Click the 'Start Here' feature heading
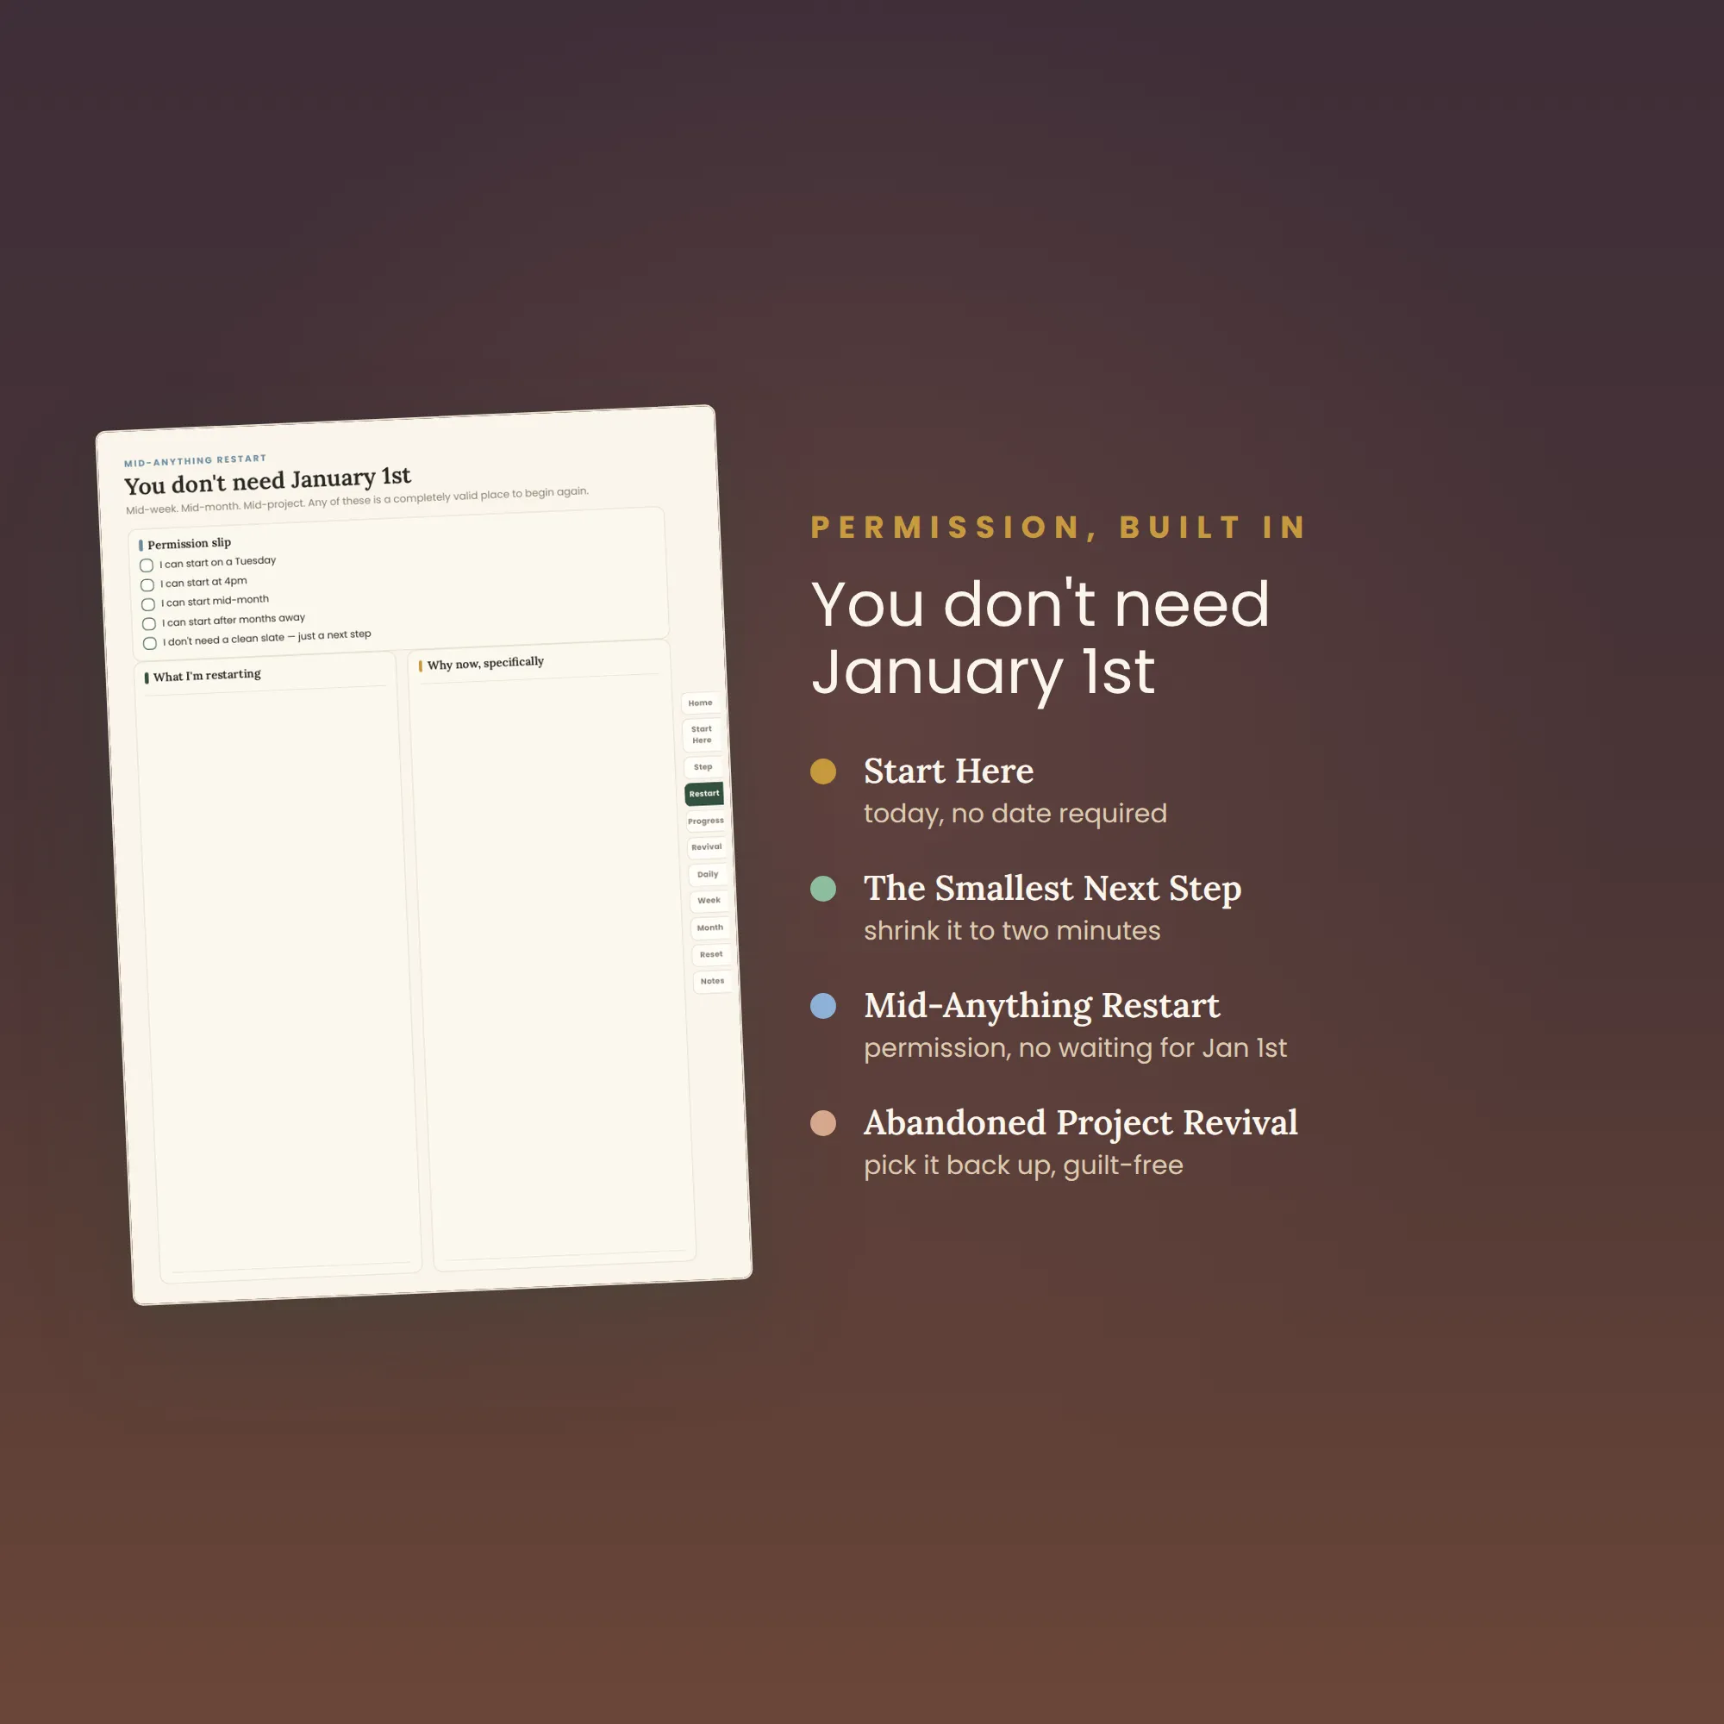 point(948,771)
